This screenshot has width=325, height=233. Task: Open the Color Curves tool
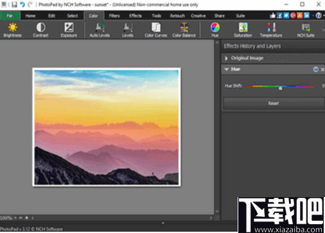point(156,30)
